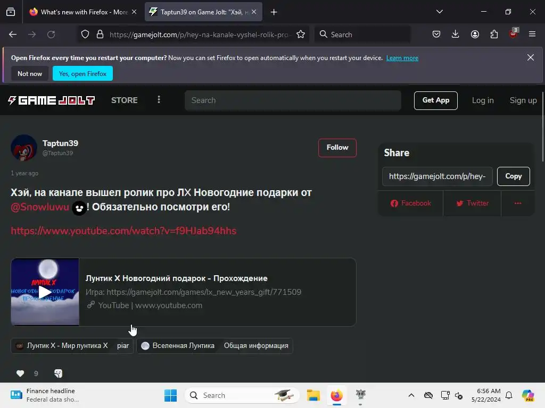545x408 pixels.
Task: Click Log in on Game Jolt
Action: pyautogui.click(x=483, y=100)
